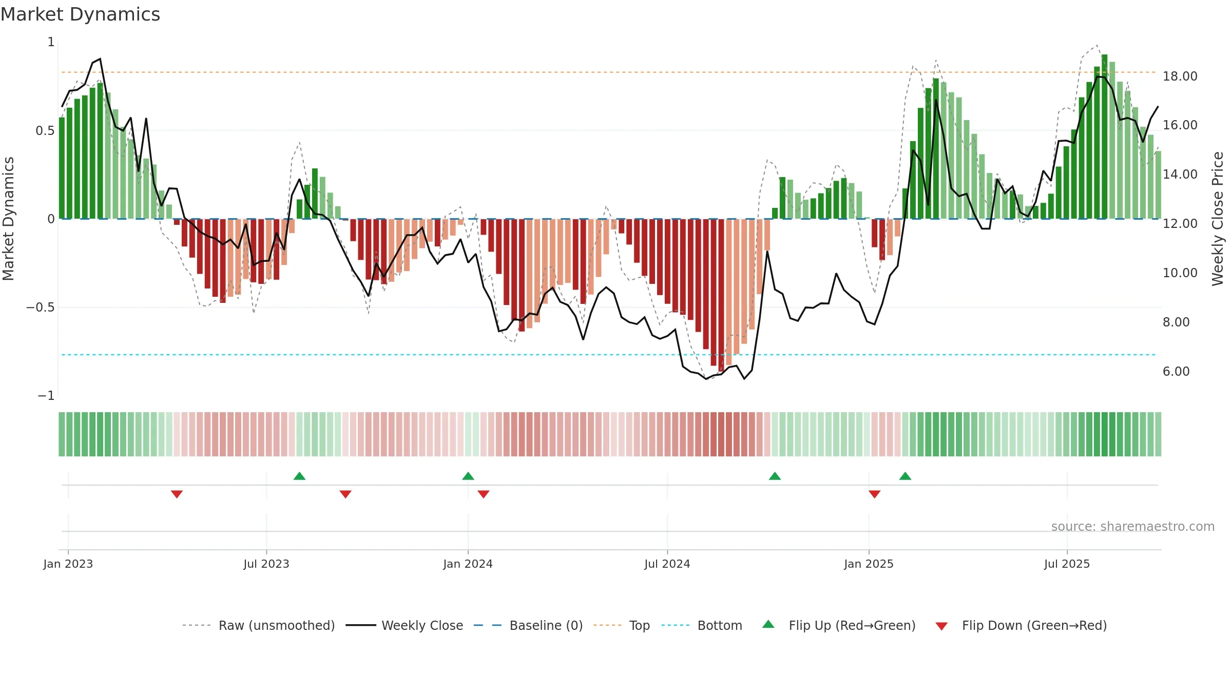Click the 12.00 price axis label
1232x693 pixels.
point(1180,223)
